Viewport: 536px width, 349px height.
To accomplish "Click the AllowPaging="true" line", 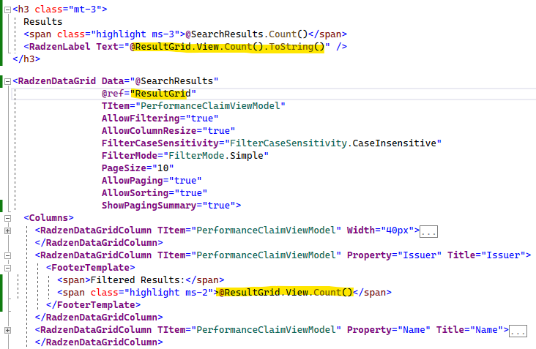I will coord(152,180).
